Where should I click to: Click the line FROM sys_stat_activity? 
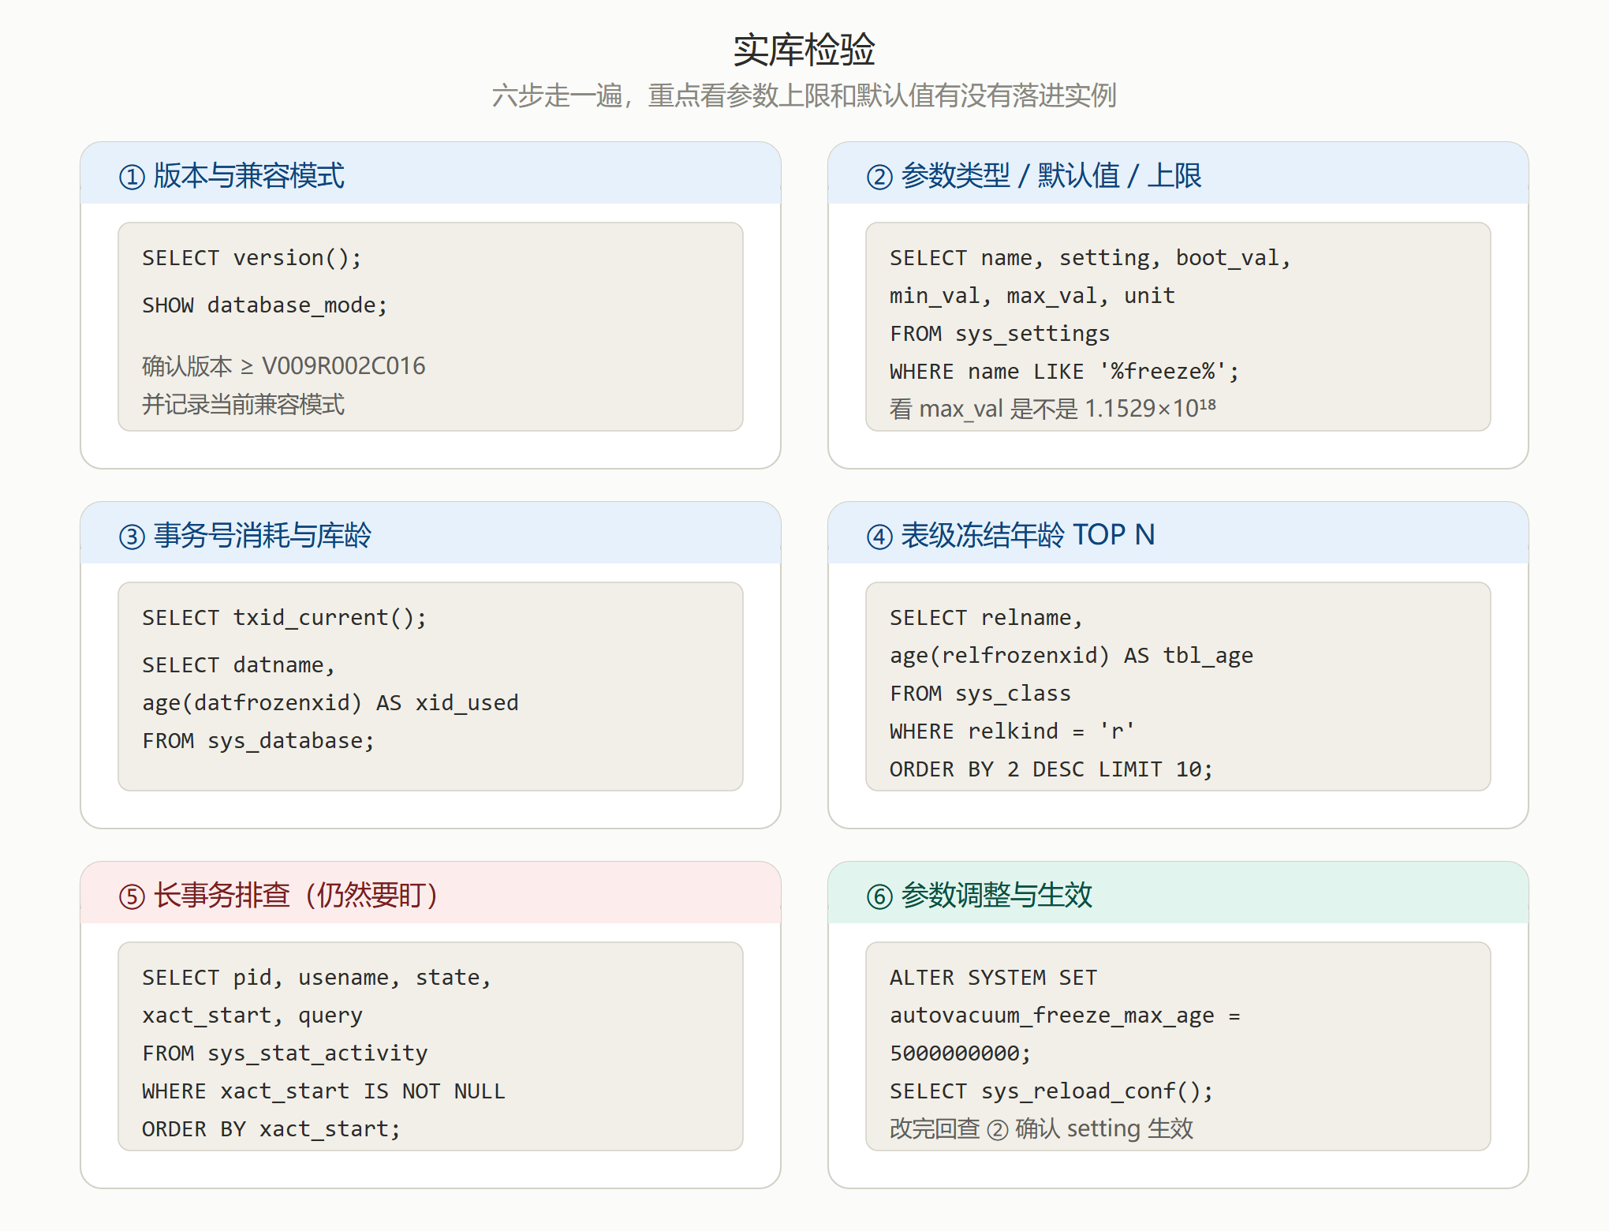click(285, 1053)
